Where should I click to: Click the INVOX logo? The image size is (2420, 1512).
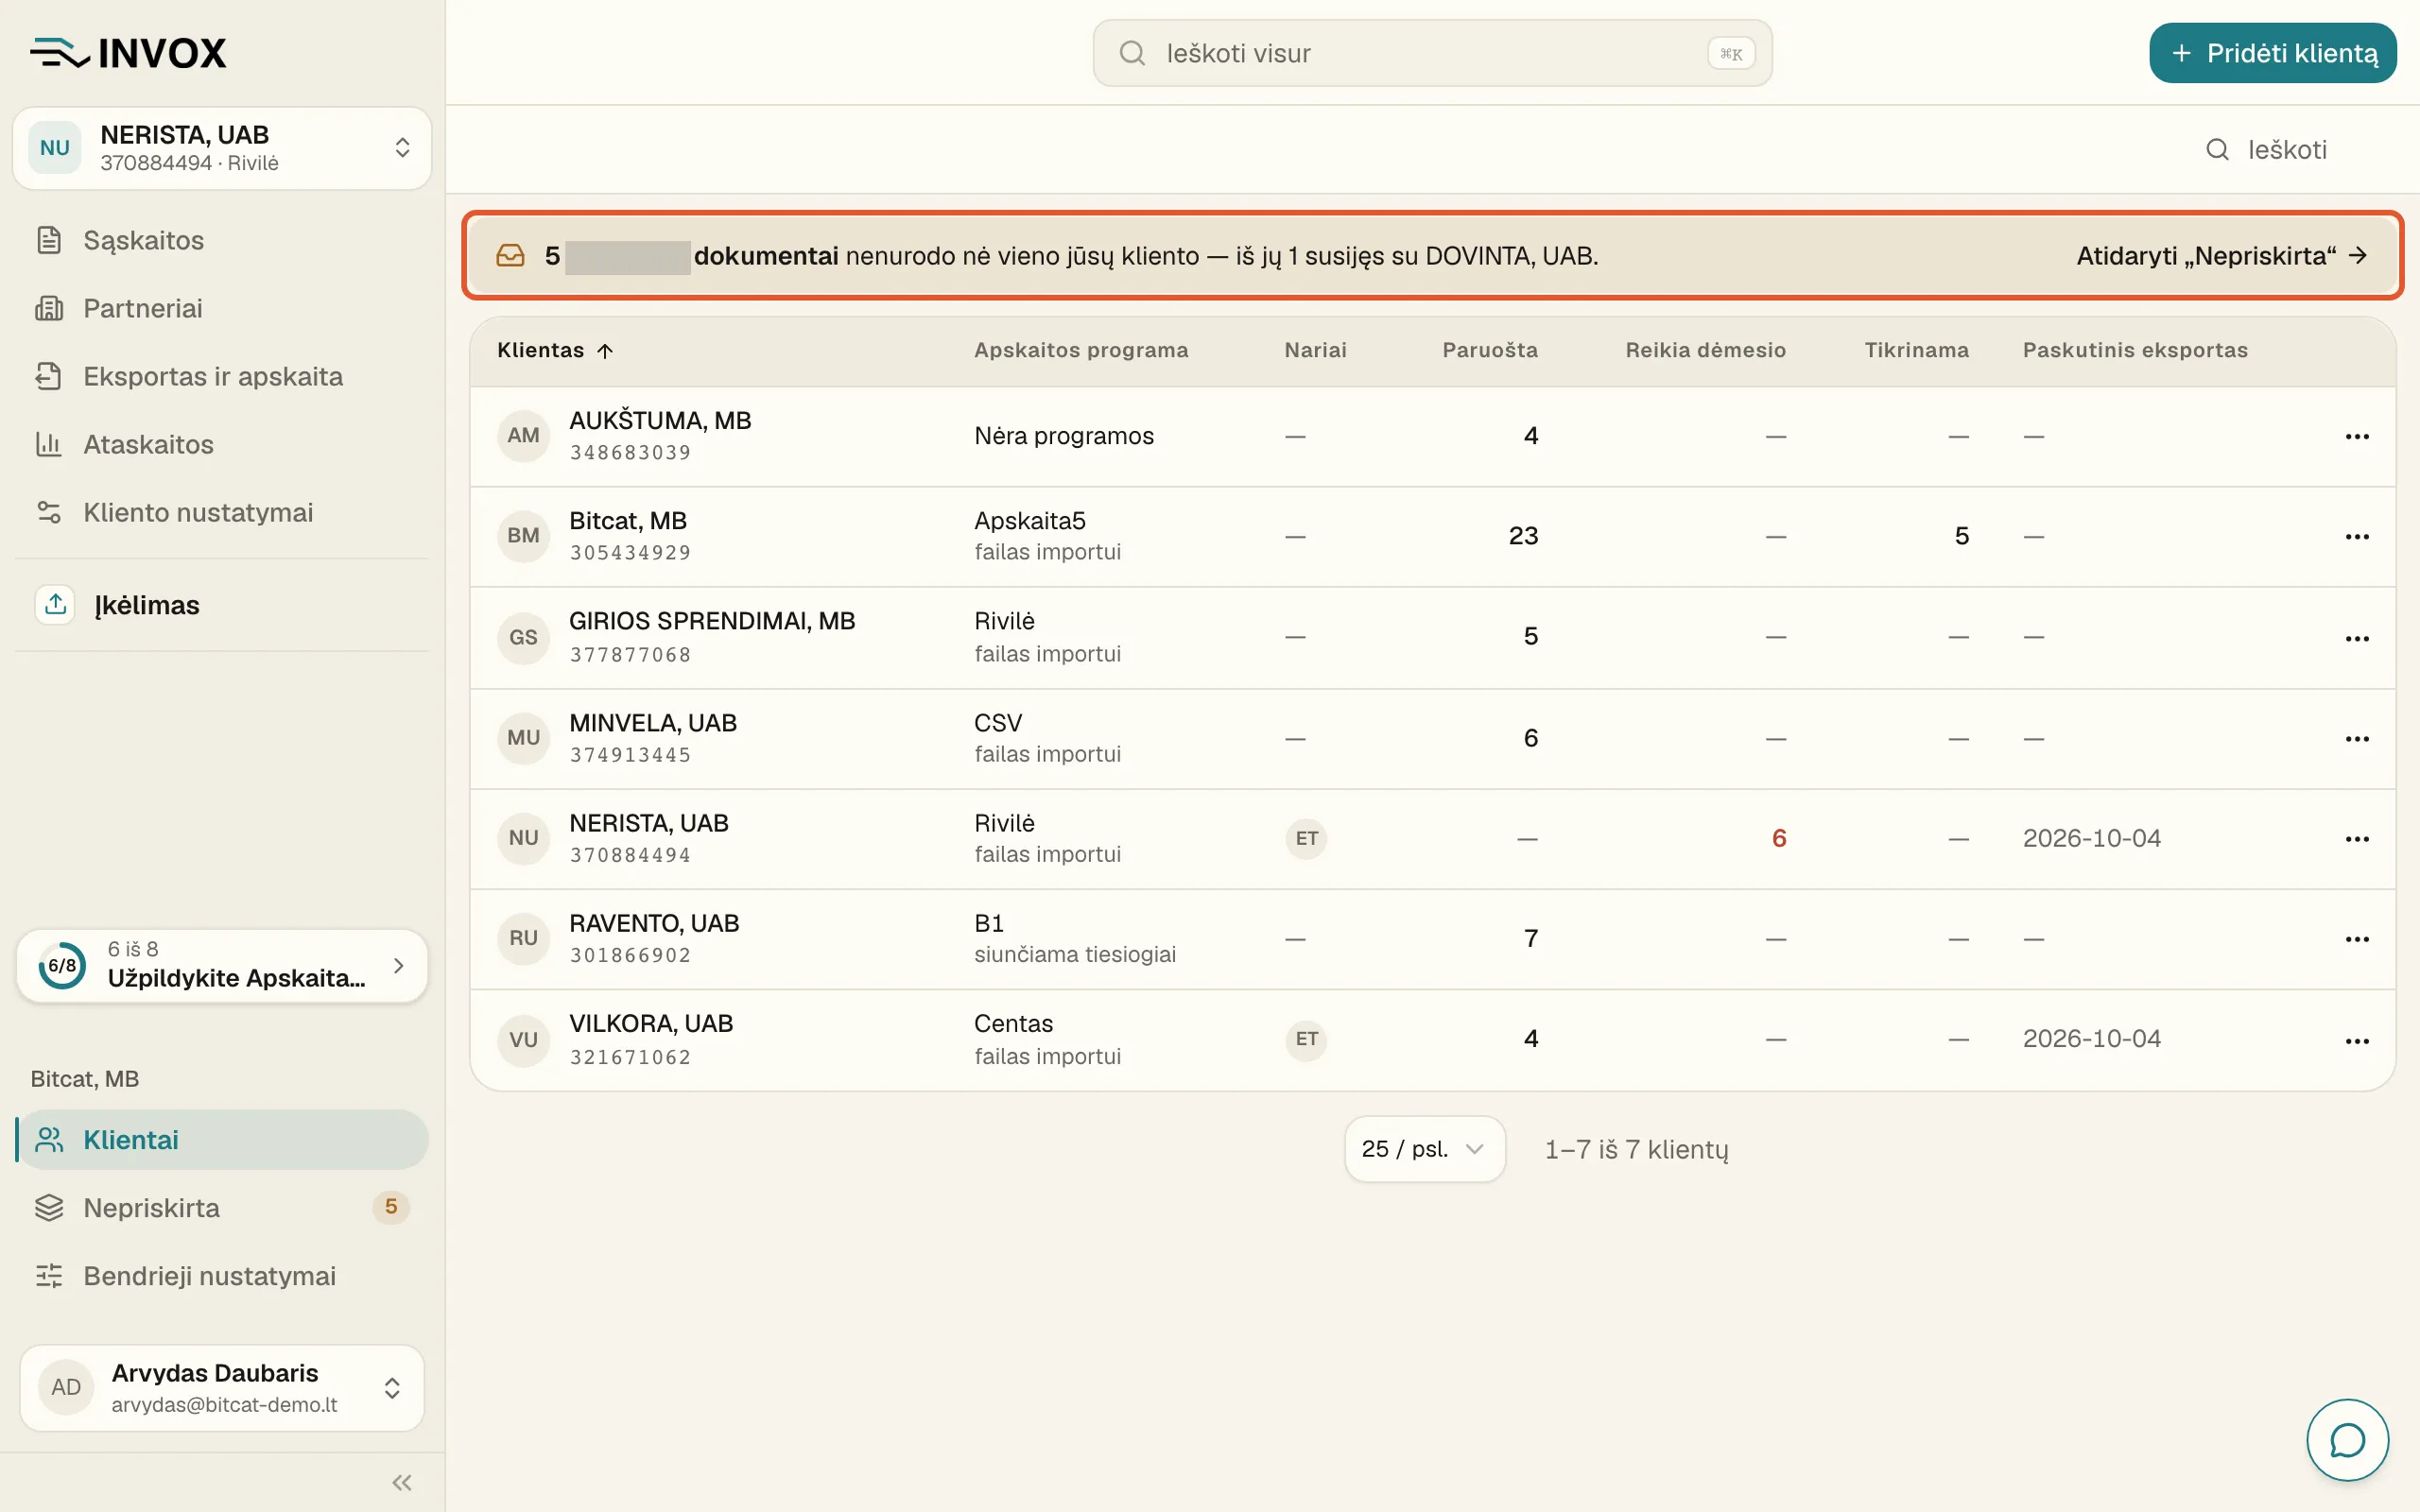[x=129, y=53]
